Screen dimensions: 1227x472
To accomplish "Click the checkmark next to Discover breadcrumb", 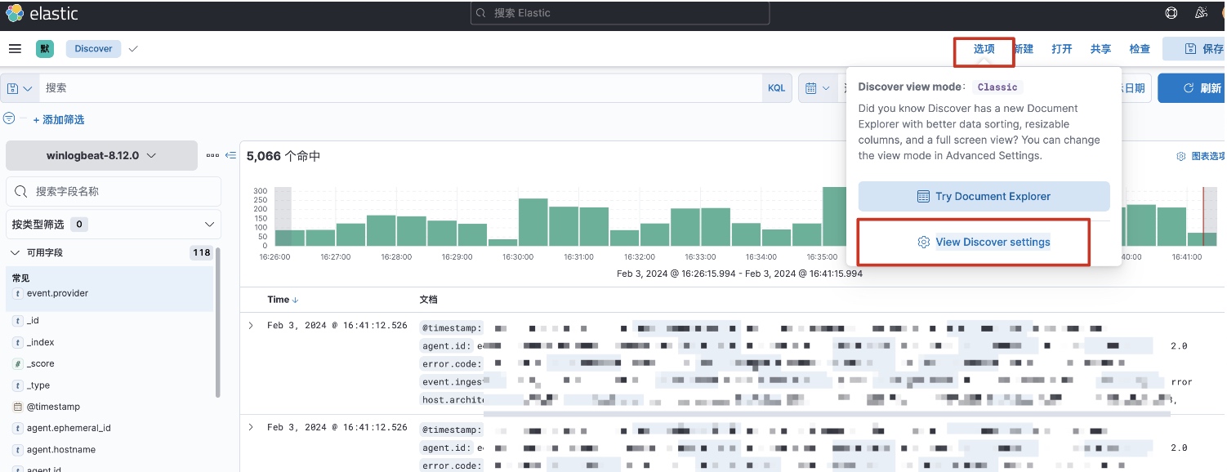I will (133, 49).
